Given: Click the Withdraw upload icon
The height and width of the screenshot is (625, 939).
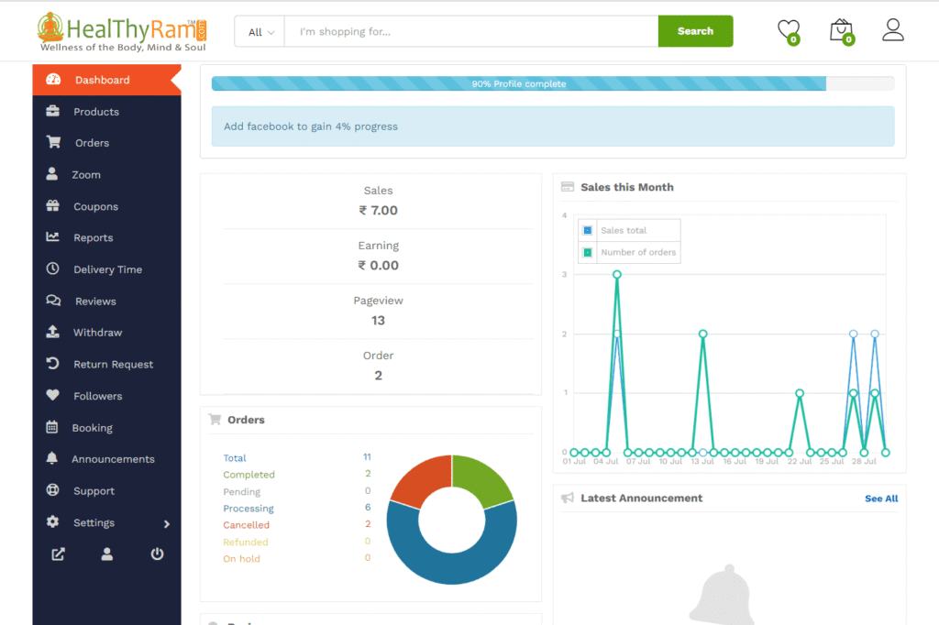Looking at the screenshot, I should (x=52, y=332).
